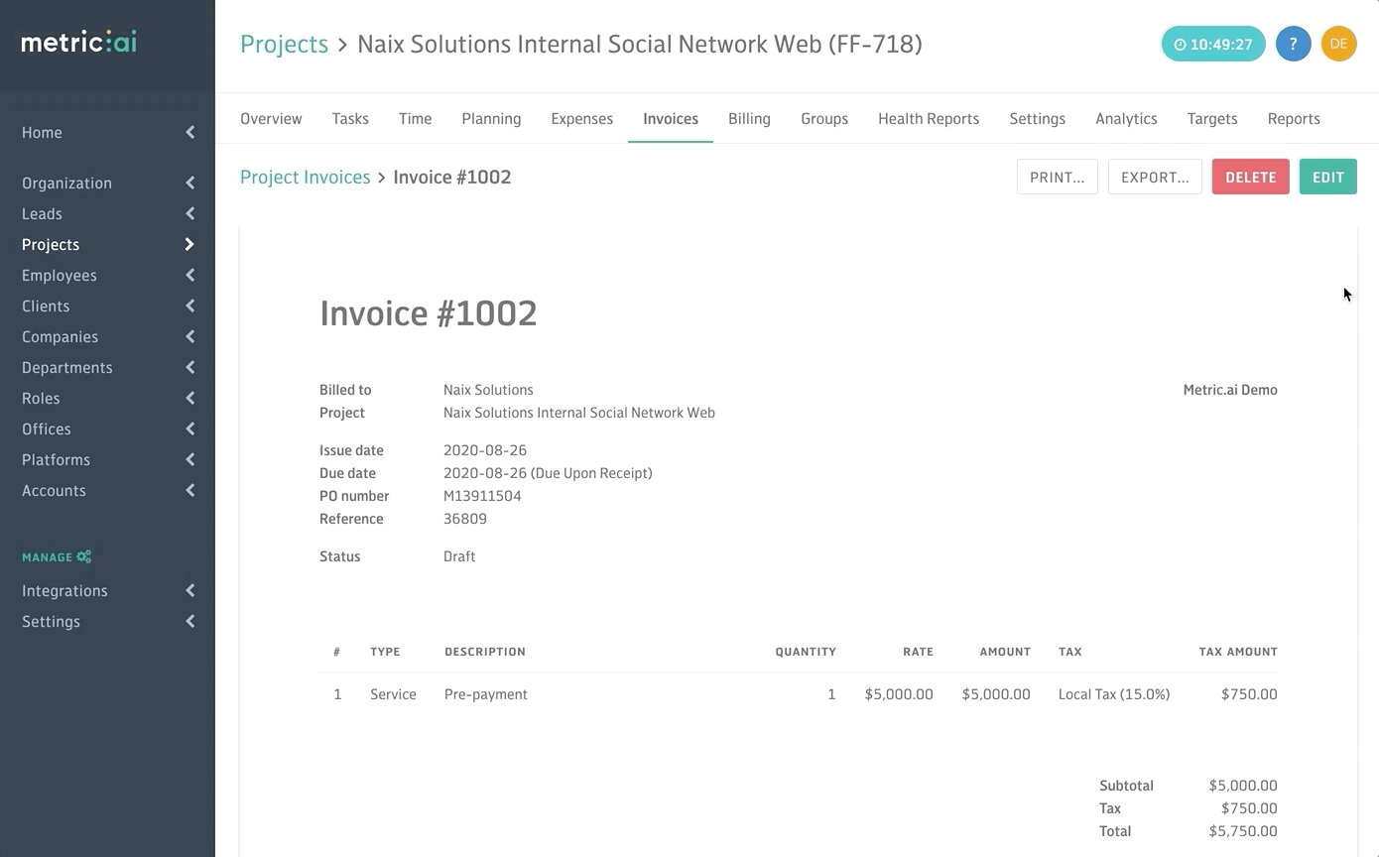Click the Total $5,750.00 value
The width and height of the screenshot is (1379, 857).
(1243, 831)
